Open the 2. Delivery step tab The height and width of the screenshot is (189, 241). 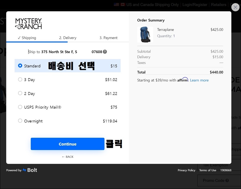(68, 38)
